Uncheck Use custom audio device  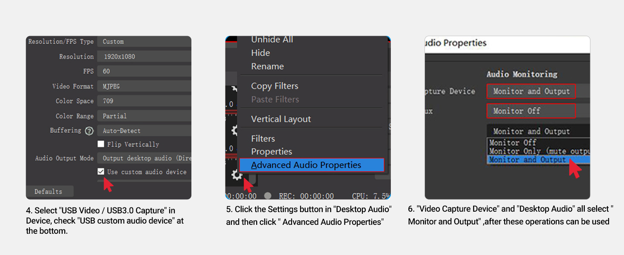coord(101,172)
